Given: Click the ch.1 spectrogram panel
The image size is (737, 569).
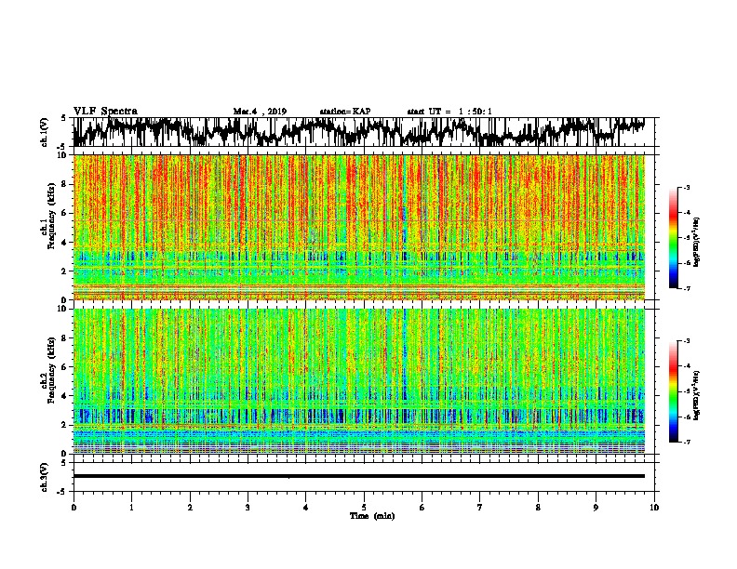Looking at the screenshot, I should (359, 227).
